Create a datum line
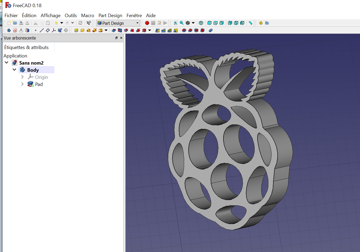 pos(42,30)
